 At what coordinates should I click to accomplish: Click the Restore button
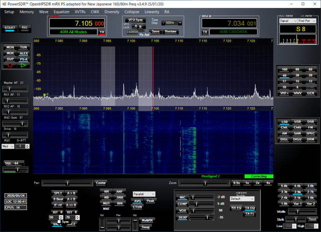tap(170, 31)
